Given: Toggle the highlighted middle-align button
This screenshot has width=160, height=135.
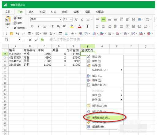Looking at the screenshot, I should pos(103,19).
